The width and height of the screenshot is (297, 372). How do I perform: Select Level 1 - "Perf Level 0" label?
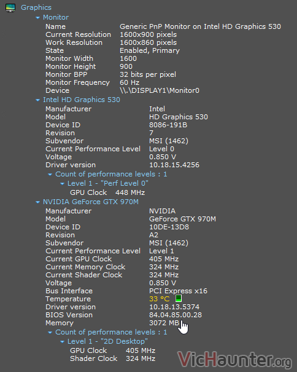(108, 183)
